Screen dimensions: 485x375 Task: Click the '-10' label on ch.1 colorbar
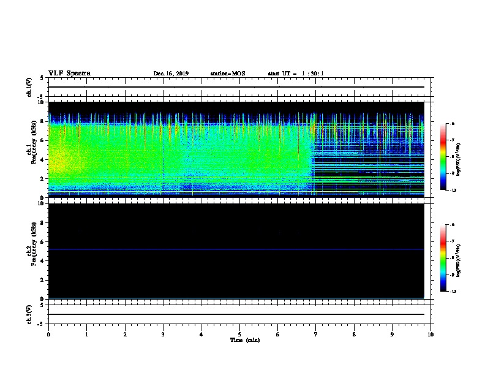453,191
